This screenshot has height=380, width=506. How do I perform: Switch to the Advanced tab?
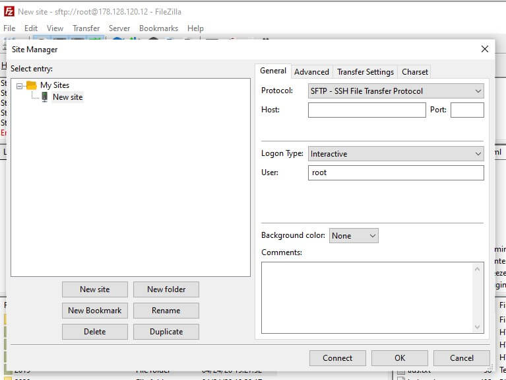coord(311,72)
